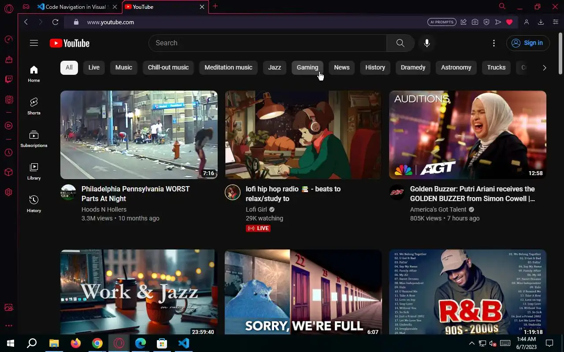Viewport: 564px width, 352px height.
Task: Click the AGT channel avatar
Action: click(x=397, y=192)
